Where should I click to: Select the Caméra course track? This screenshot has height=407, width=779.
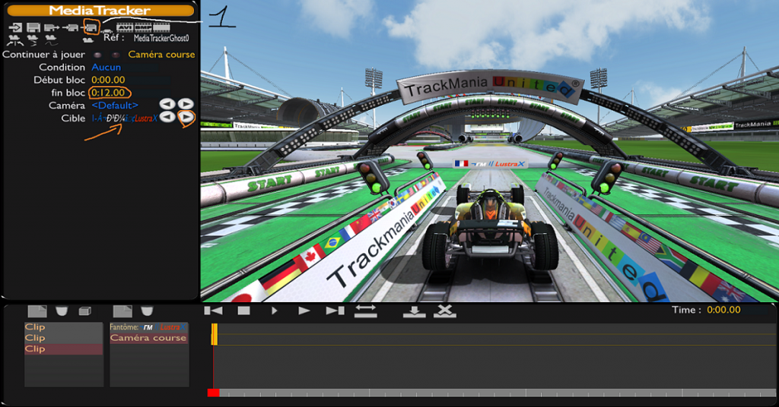click(x=148, y=338)
